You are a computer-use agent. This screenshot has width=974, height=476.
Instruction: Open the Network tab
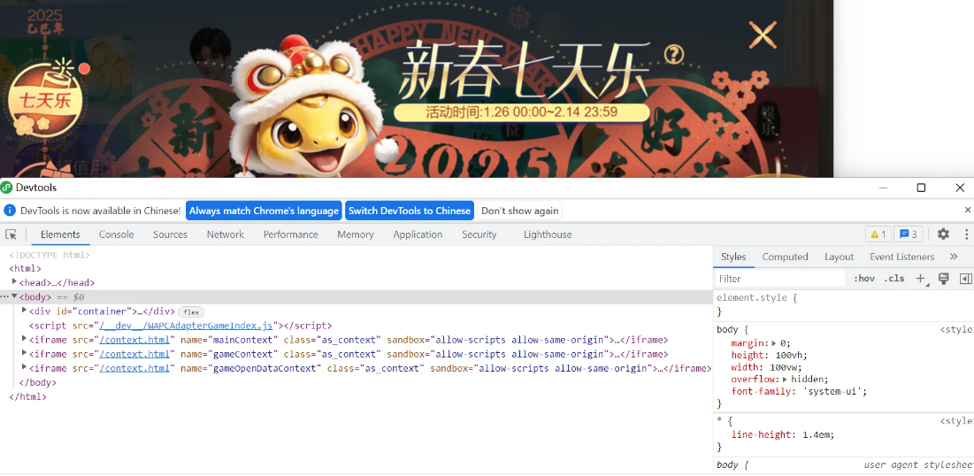click(226, 234)
